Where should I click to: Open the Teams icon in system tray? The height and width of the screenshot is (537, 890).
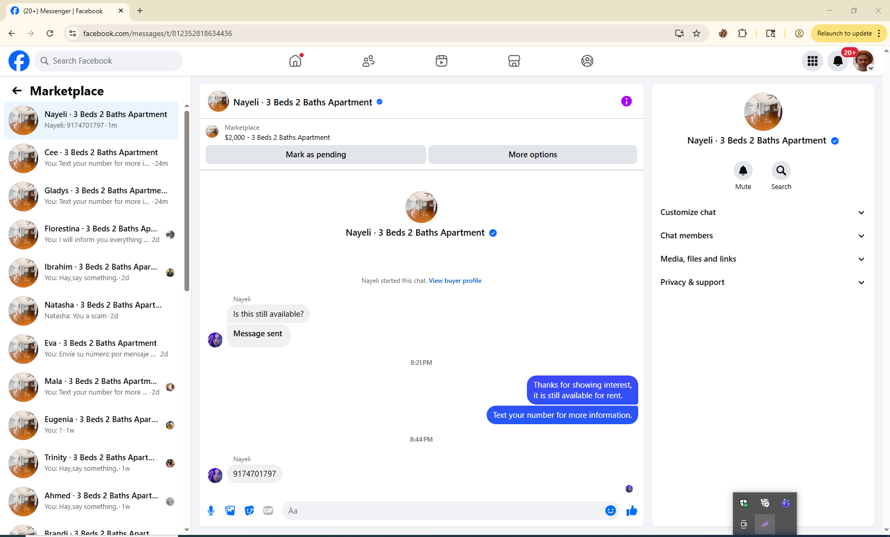786,503
